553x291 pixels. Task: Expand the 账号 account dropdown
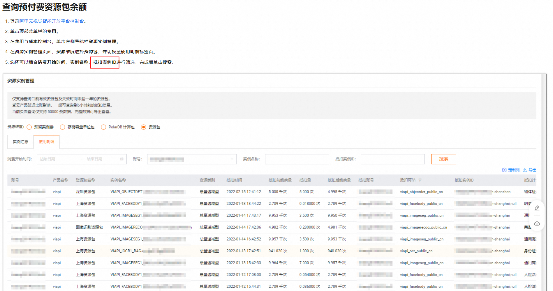pyautogui.click(x=192, y=159)
